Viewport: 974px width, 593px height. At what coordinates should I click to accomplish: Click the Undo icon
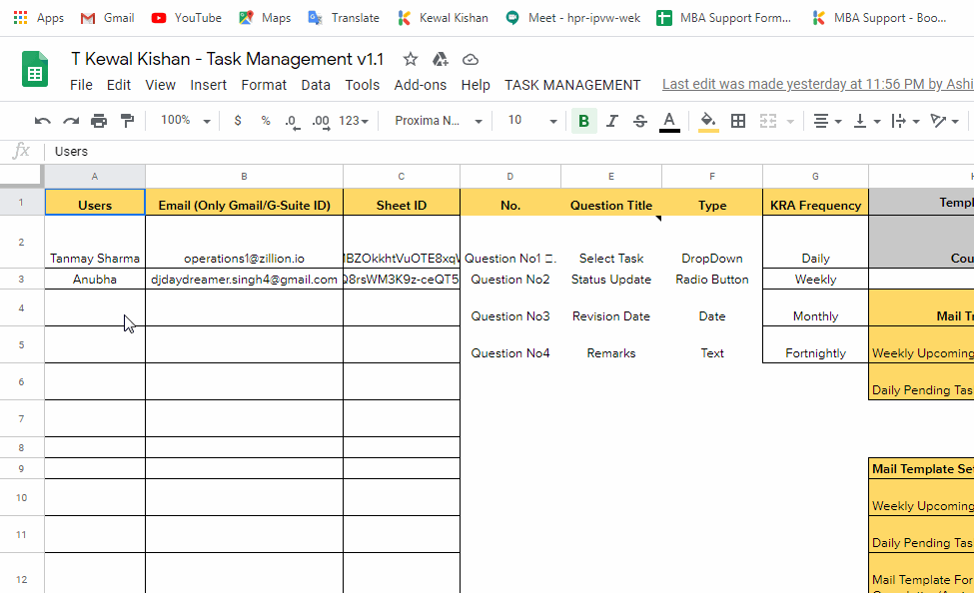click(42, 121)
